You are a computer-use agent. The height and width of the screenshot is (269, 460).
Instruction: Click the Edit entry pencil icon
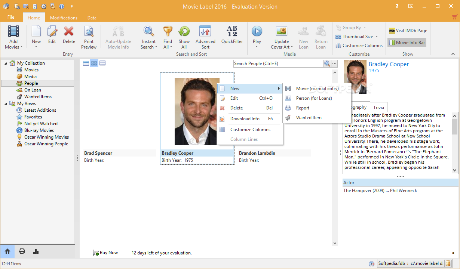click(52, 31)
